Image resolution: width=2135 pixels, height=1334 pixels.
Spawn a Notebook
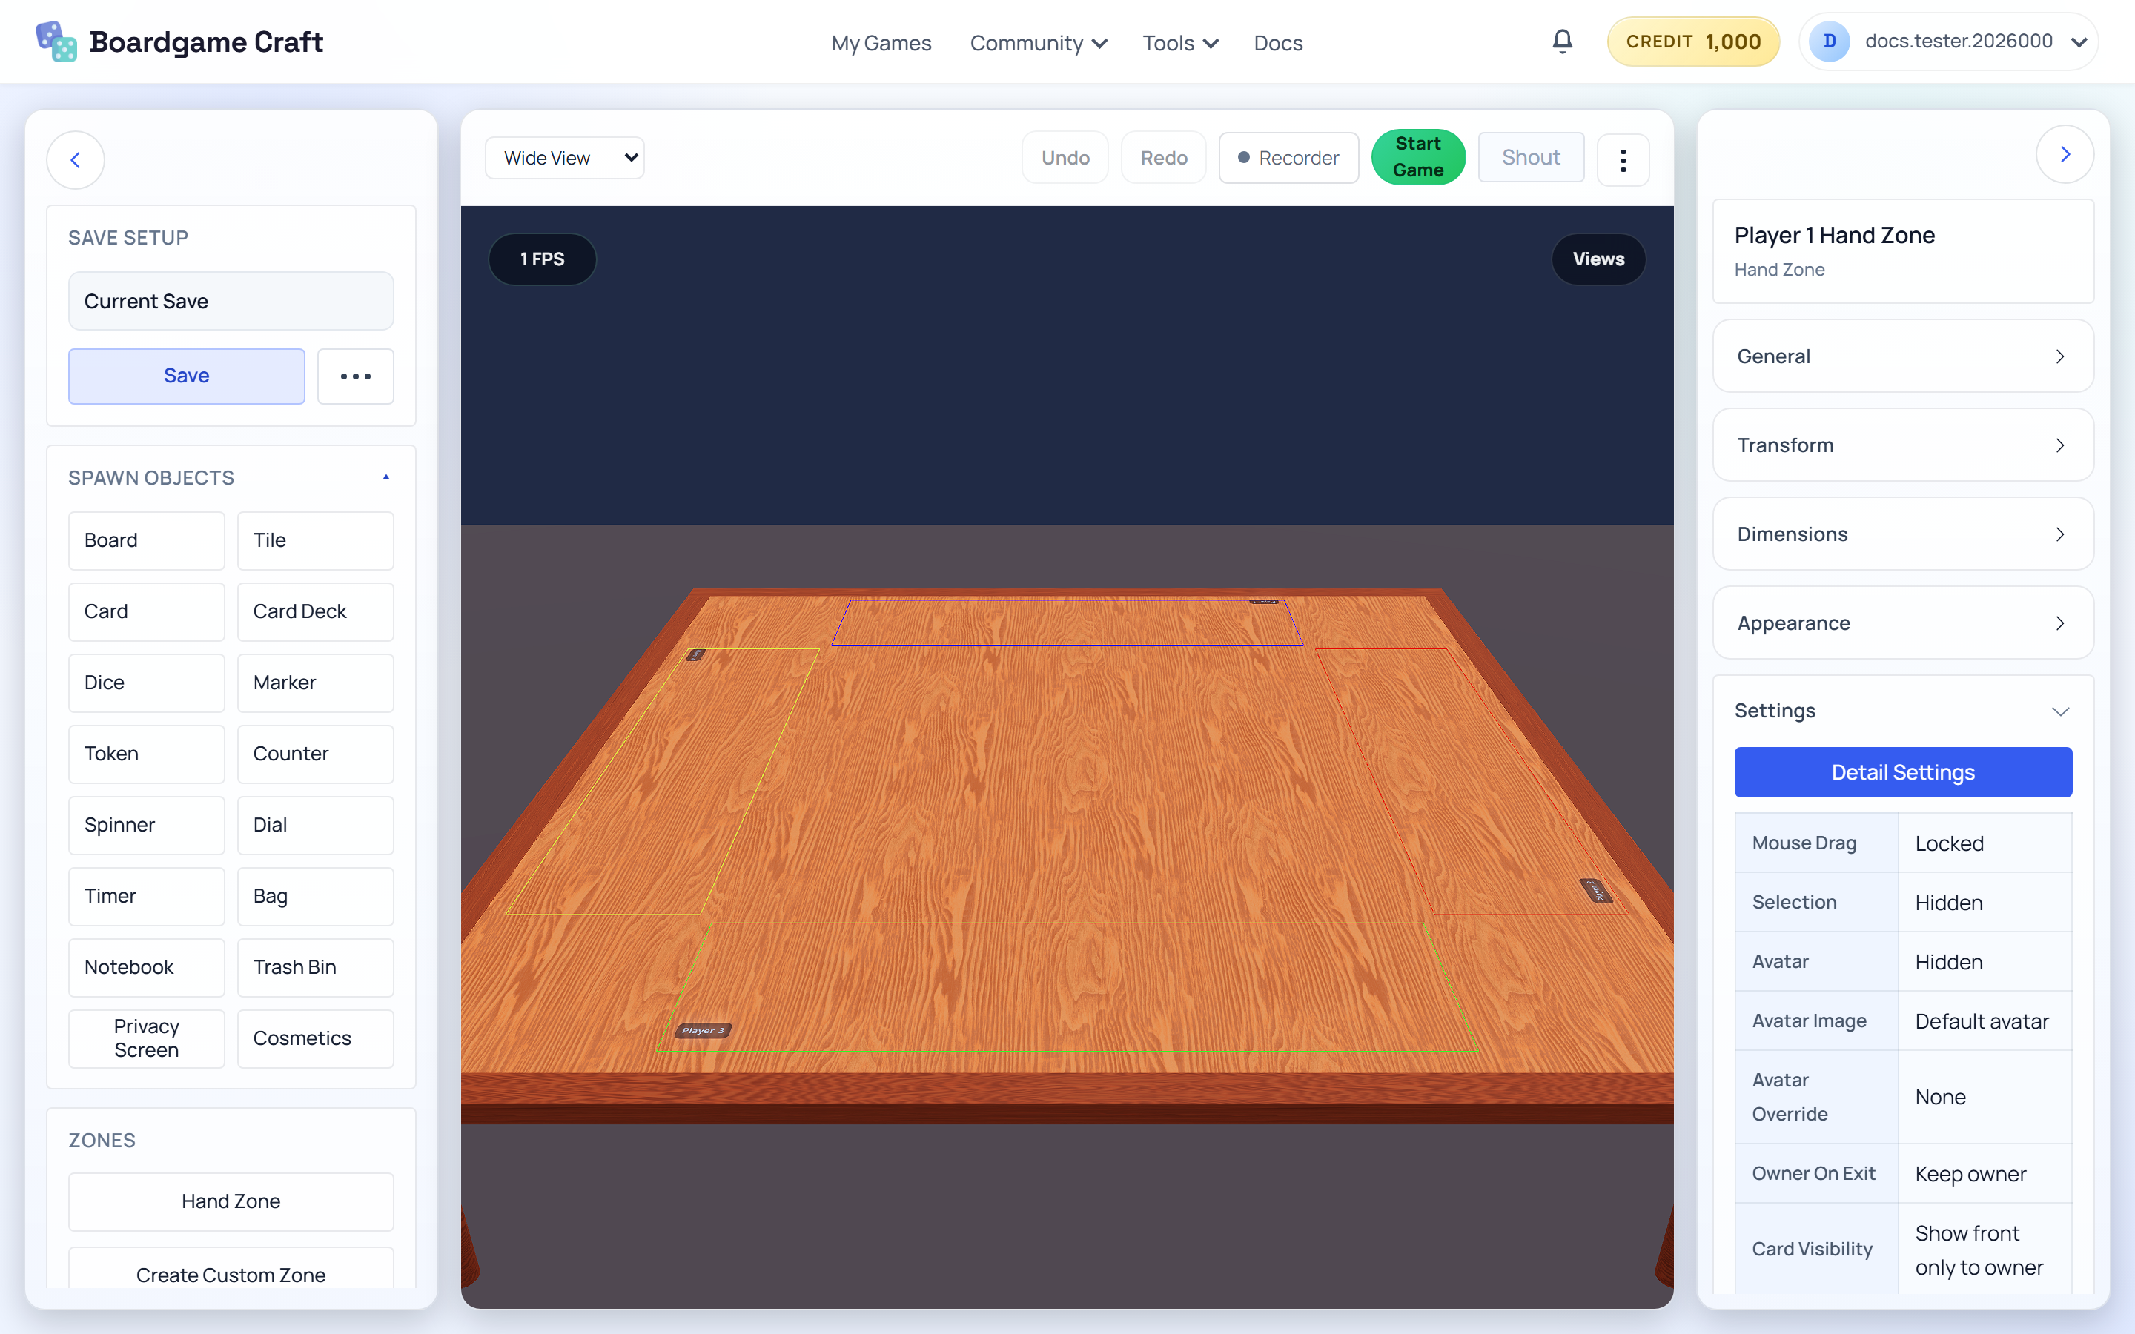[147, 968]
